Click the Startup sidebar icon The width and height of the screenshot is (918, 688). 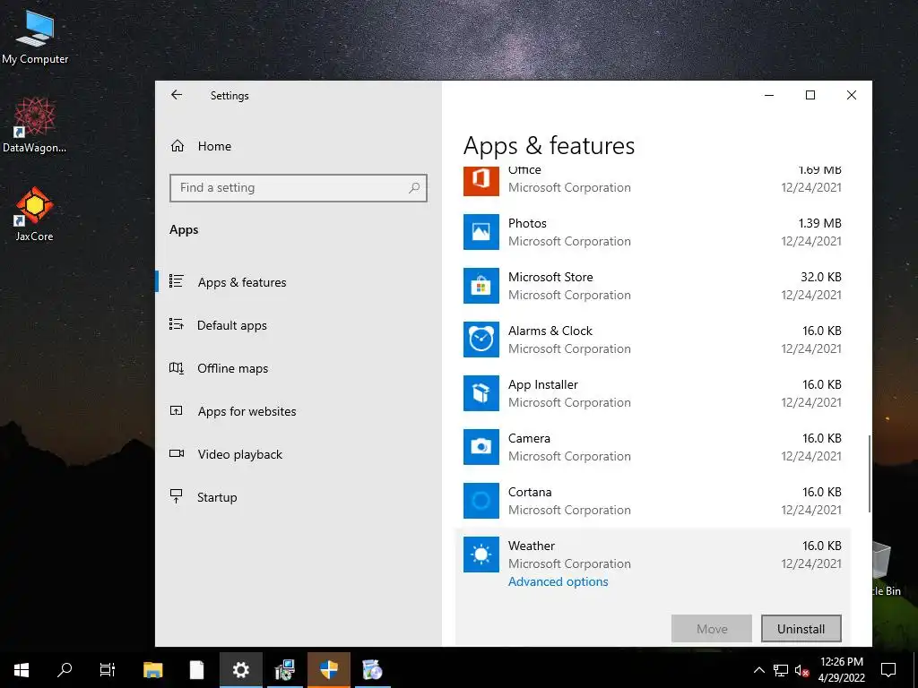177,496
